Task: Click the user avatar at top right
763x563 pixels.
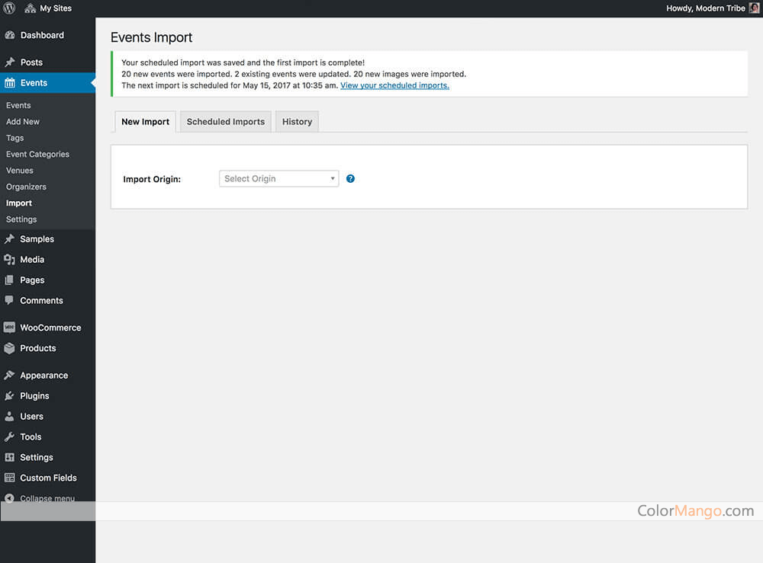Action: pos(754,8)
